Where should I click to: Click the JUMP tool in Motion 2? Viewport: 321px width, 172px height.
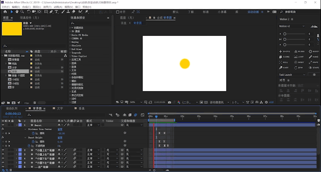[299, 57]
